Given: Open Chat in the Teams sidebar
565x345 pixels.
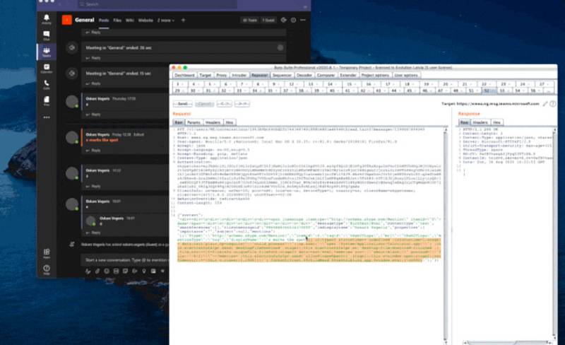Looking at the screenshot, I should pyautogui.click(x=47, y=36).
